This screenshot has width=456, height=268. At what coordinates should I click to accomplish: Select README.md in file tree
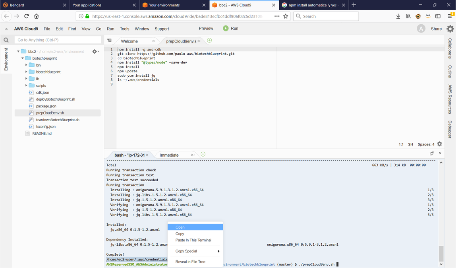42,133
